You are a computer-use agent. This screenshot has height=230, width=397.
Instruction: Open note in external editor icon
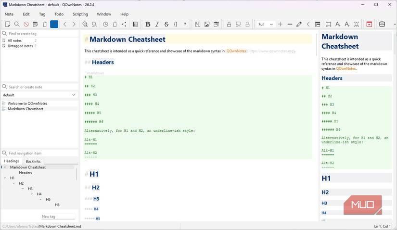point(36,25)
